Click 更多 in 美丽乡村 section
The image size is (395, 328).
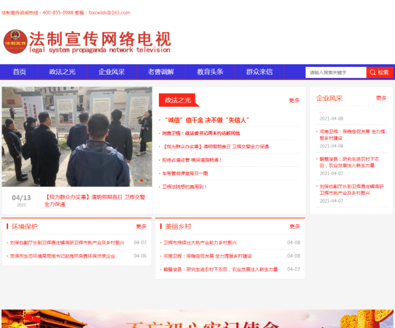294,226
